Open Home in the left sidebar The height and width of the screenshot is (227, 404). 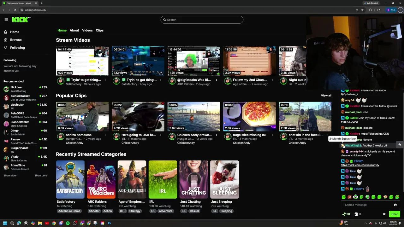pos(12,32)
